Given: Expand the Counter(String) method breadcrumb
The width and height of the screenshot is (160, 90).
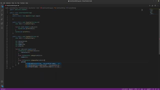Looking at the screenshot, I should pos(71,8).
